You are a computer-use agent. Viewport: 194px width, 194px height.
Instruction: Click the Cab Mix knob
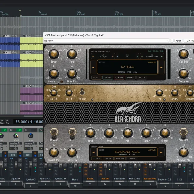coord(183,54)
